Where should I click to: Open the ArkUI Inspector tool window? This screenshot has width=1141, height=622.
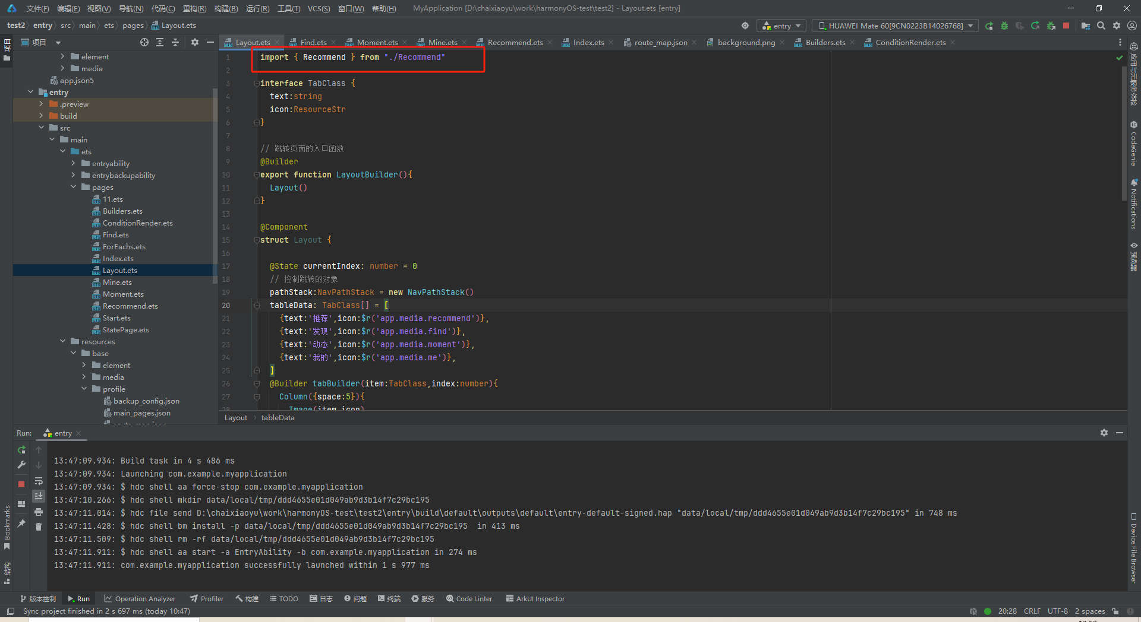coord(535,599)
